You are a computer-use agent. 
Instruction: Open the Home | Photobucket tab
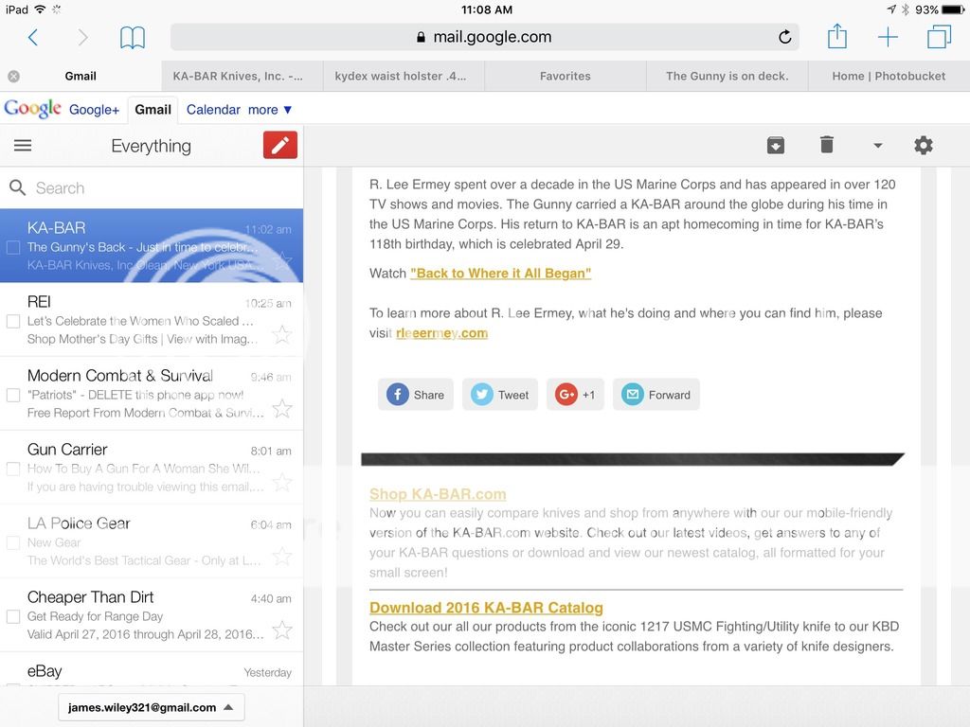click(x=889, y=76)
